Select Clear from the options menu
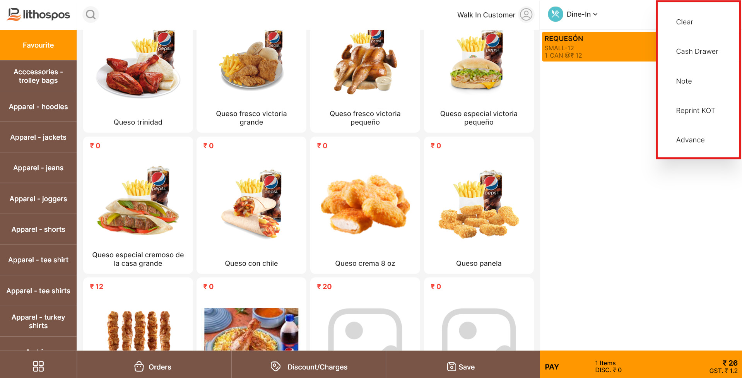 [684, 22]
